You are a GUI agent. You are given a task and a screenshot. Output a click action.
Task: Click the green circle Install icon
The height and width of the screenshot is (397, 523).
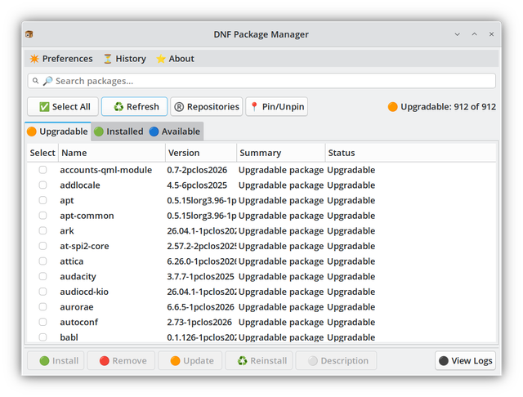pos(44,361)
